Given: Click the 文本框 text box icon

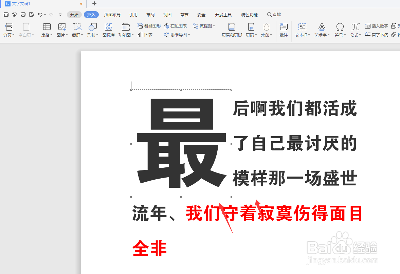Looking at the screenshot, I should click(302, 27).
